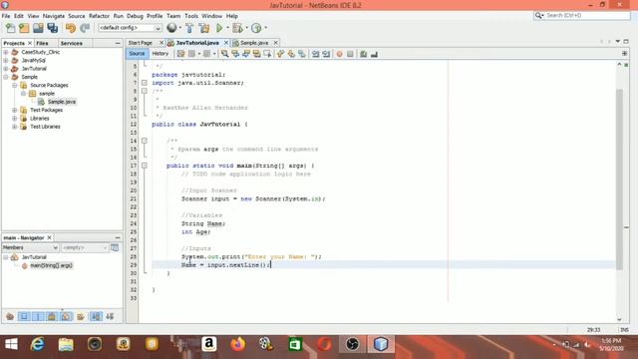Switch to the Services panel tab
Viewport: 638px width, 359px height.
71,43
